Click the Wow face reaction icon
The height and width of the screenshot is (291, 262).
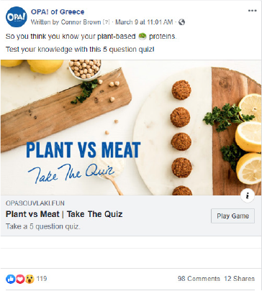coord(30,279)
